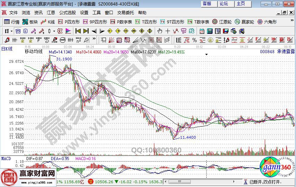Image resolution: width=296 pixels, height=187 pixels.
Task: Open the 交易委托 menu
Action: coord(125,13)
